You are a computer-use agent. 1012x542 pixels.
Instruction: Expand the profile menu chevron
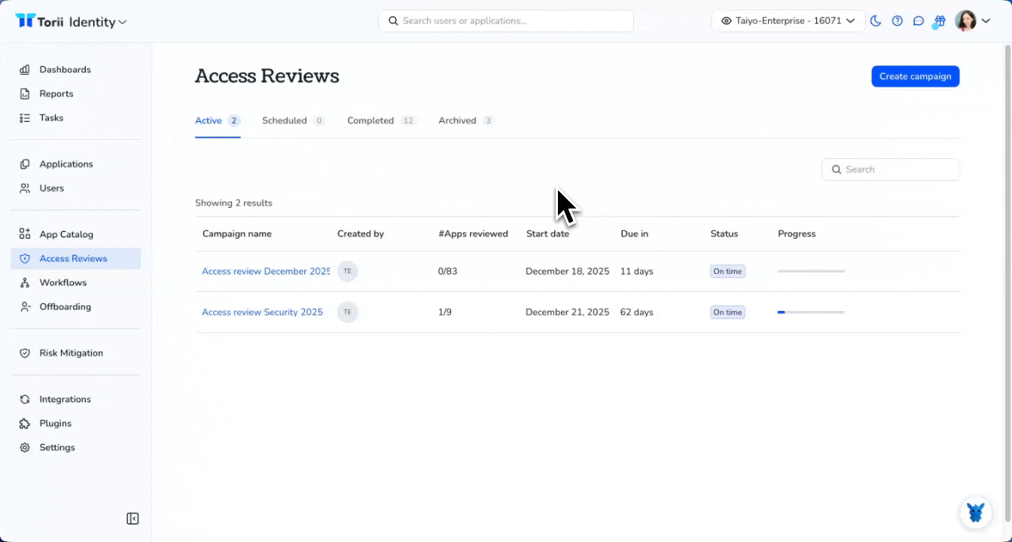[x=986, y=21]
